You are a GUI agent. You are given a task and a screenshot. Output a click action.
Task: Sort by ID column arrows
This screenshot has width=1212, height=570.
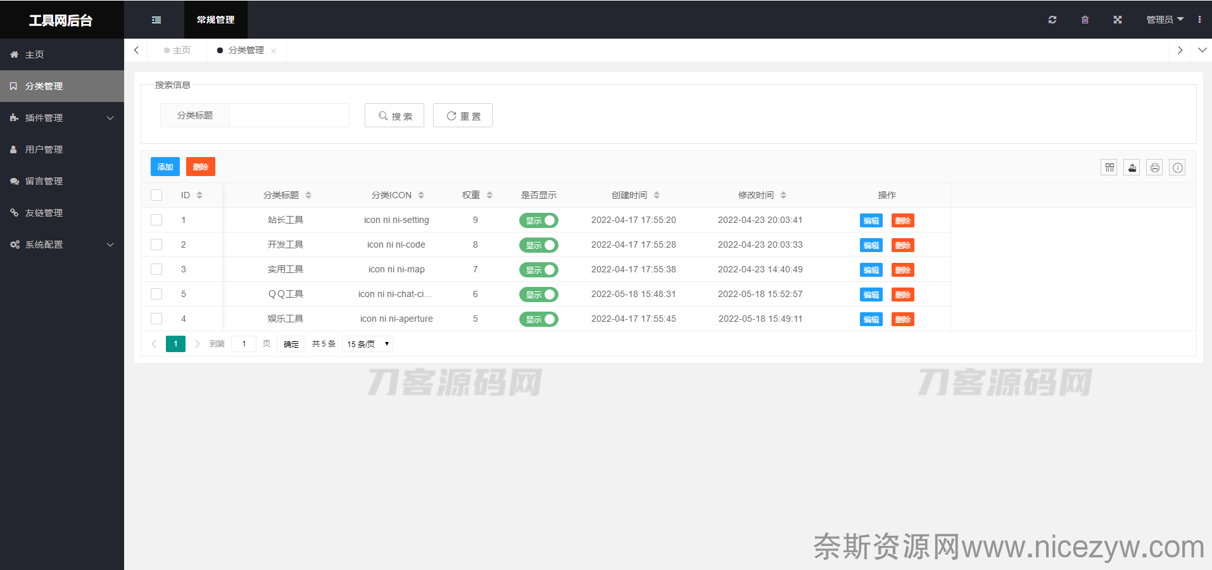[x=199, y=195]
